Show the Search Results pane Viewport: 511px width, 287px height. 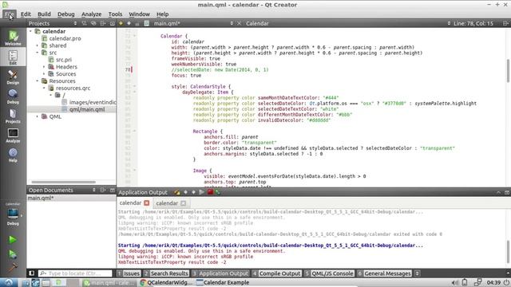tap(166, 273)
